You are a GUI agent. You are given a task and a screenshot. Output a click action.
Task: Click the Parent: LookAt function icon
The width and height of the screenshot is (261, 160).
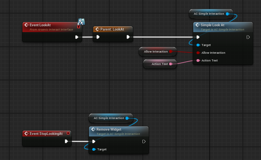(97, 29)
